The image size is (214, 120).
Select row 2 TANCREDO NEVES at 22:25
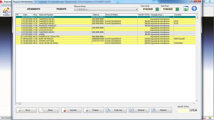click(x=106, y=19)
